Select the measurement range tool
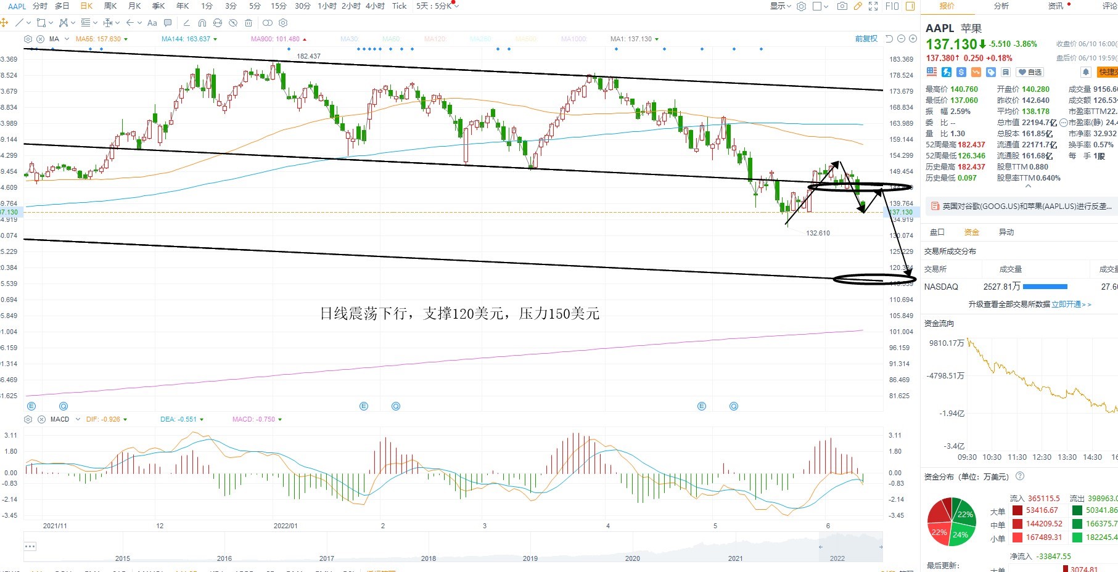The image size is (1118, 572). click(x=108, y=23)
